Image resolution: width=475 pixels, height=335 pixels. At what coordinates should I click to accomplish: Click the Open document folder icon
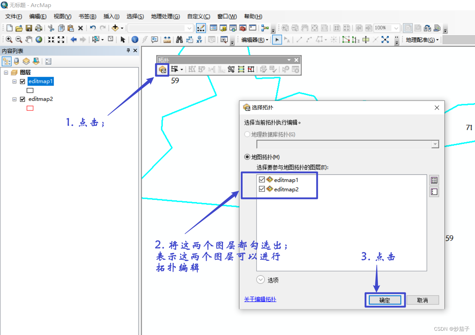click(x=19, y=28)
